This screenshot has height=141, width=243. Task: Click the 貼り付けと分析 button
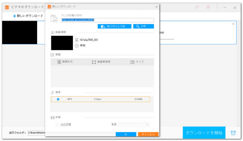tap(114, 26)
